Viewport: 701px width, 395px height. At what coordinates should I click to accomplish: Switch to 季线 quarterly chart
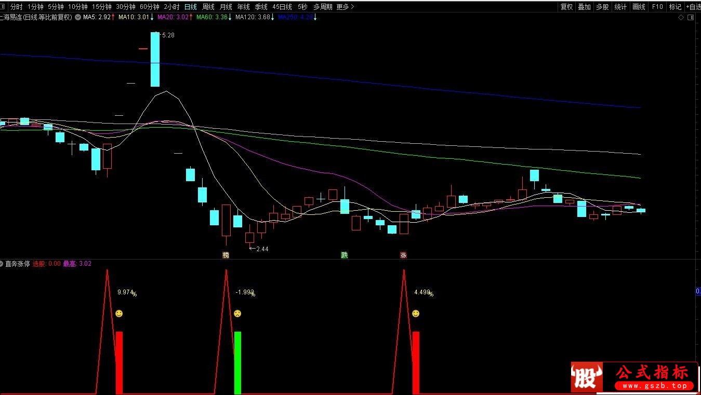(x=261, y=7)
